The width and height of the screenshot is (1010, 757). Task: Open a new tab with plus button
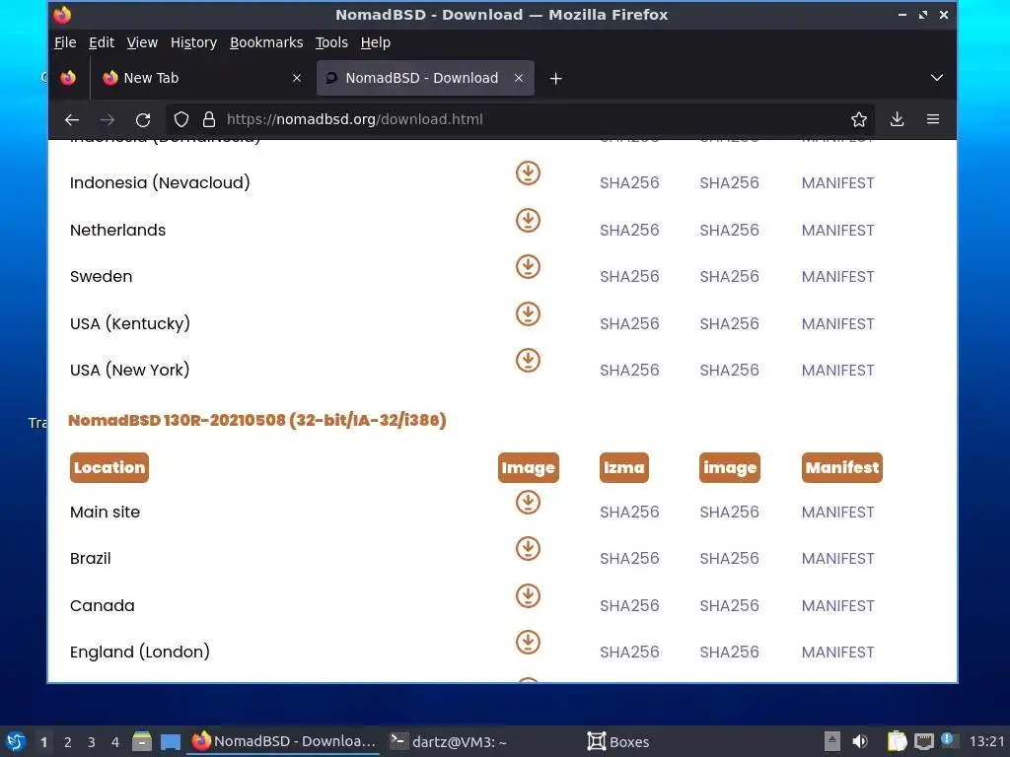coord(555,79)
